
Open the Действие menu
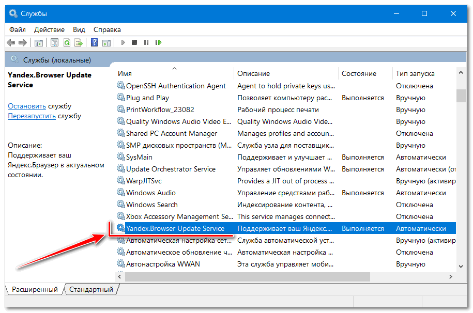(50, 29)
